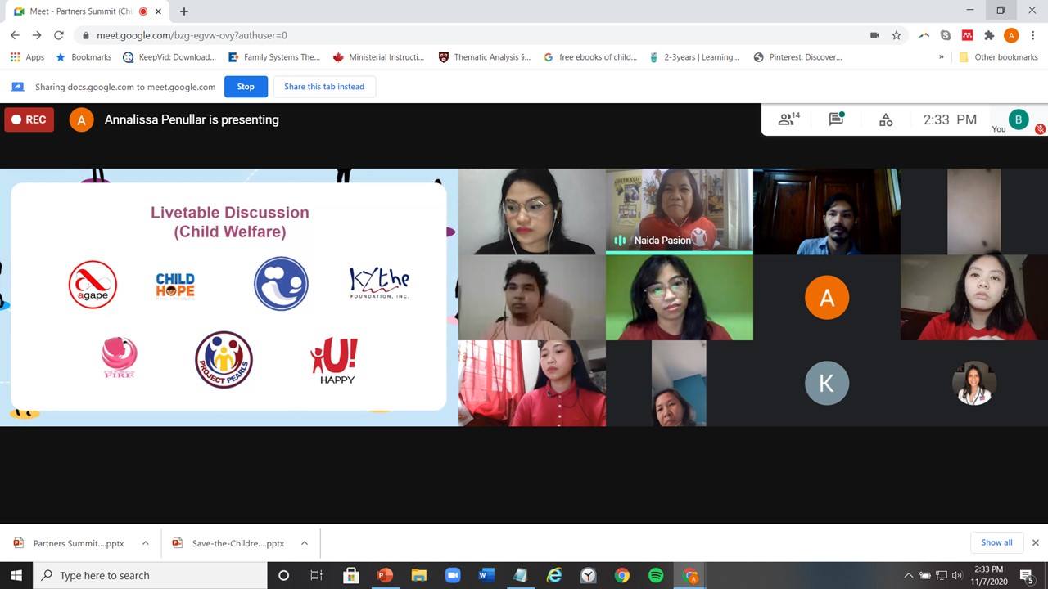The image size is (1048, 589).
Task: Stop sharing docs.google.com to Meet
Action: pyautogui.click(x=246, y=87)
